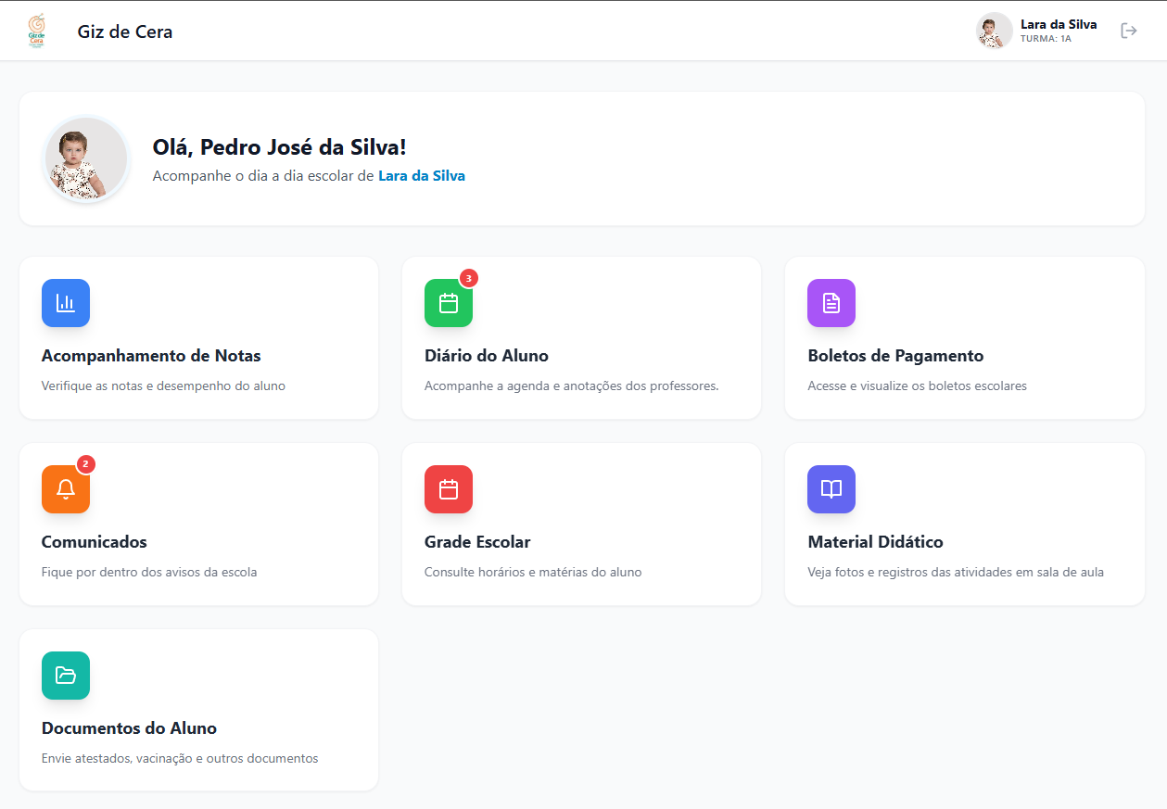
Task: Click the Giz de Cera logo
Action: click(x=37, y=30)
